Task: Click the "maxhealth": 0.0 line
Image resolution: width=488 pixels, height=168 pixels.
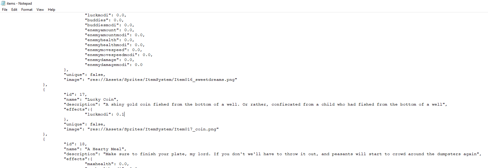Action: tap(107, 164)
